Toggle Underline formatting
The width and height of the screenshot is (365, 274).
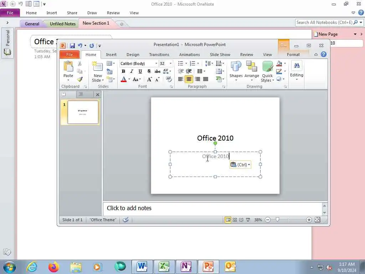140,71
